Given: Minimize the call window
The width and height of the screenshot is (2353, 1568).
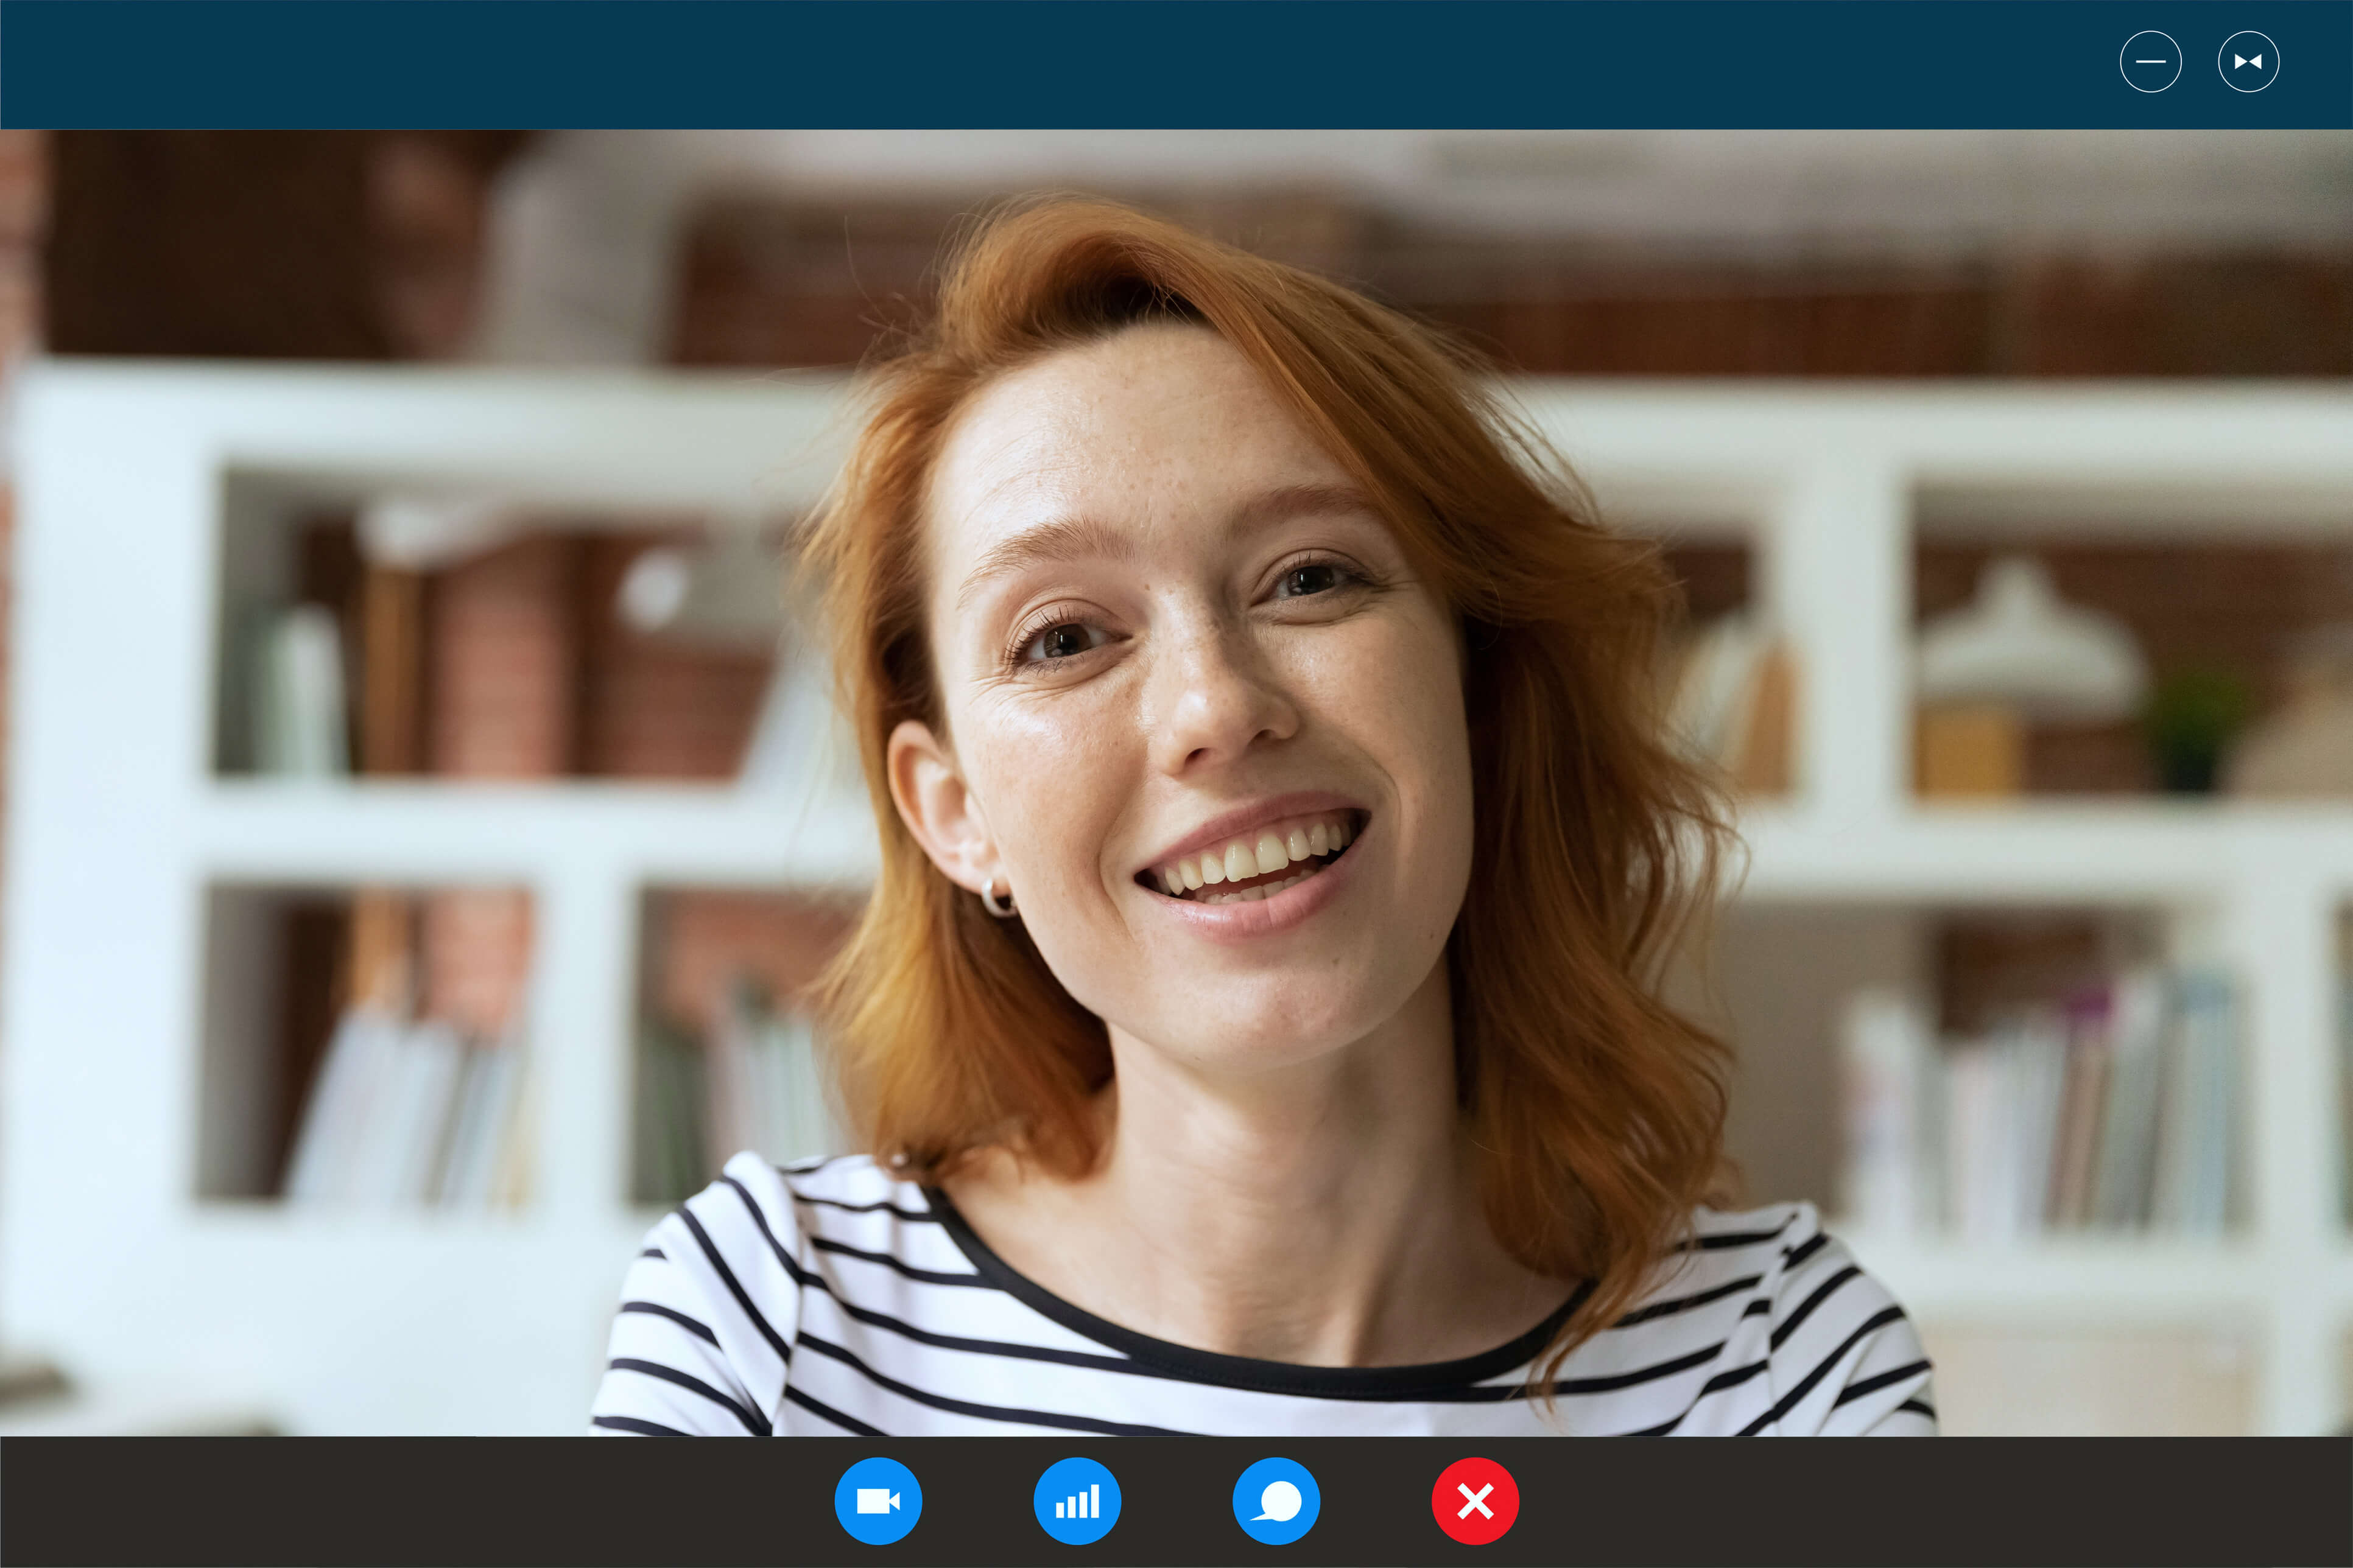Looking at the screenshot, I should click(x=2150, y=62).
